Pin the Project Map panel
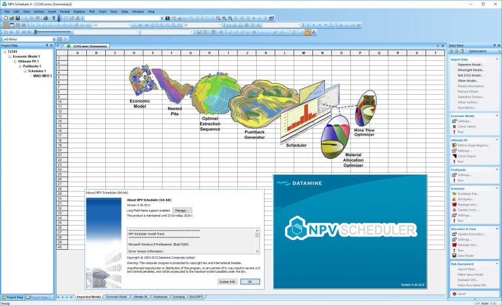The width and height of the screenshot is (502, 306). coord(47,46)
